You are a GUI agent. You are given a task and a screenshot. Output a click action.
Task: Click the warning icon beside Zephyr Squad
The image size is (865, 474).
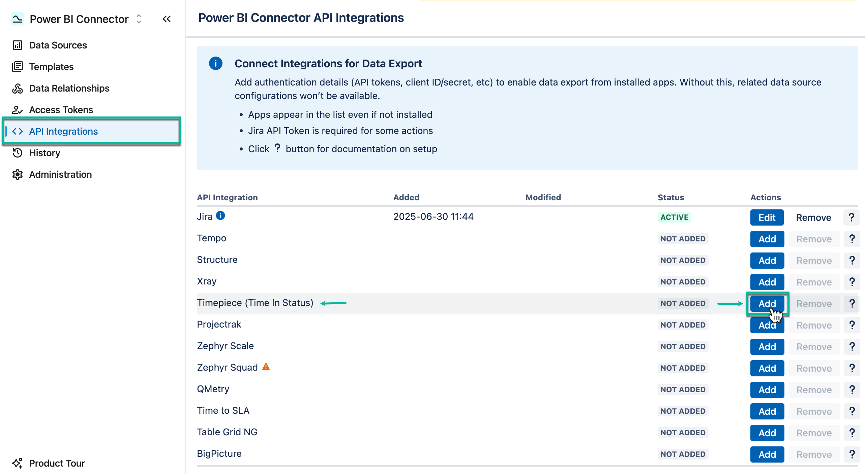pos(266,367)
